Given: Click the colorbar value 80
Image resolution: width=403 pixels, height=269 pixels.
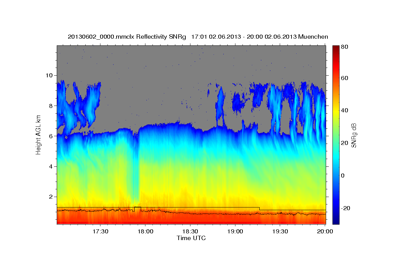Looking at the screenshot, I should pos(345,47).
